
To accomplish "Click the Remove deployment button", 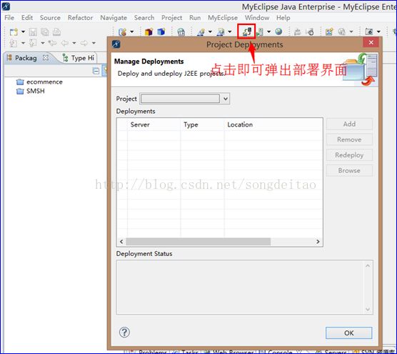I will (349, 139).
